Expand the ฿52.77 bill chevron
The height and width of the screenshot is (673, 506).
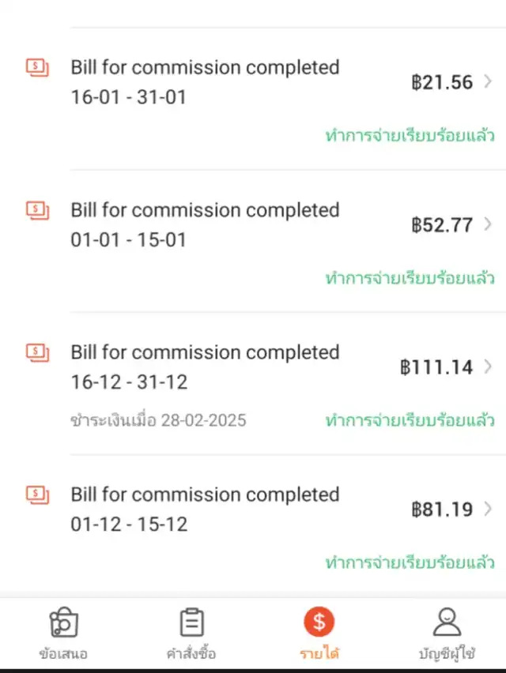point(487,224)
